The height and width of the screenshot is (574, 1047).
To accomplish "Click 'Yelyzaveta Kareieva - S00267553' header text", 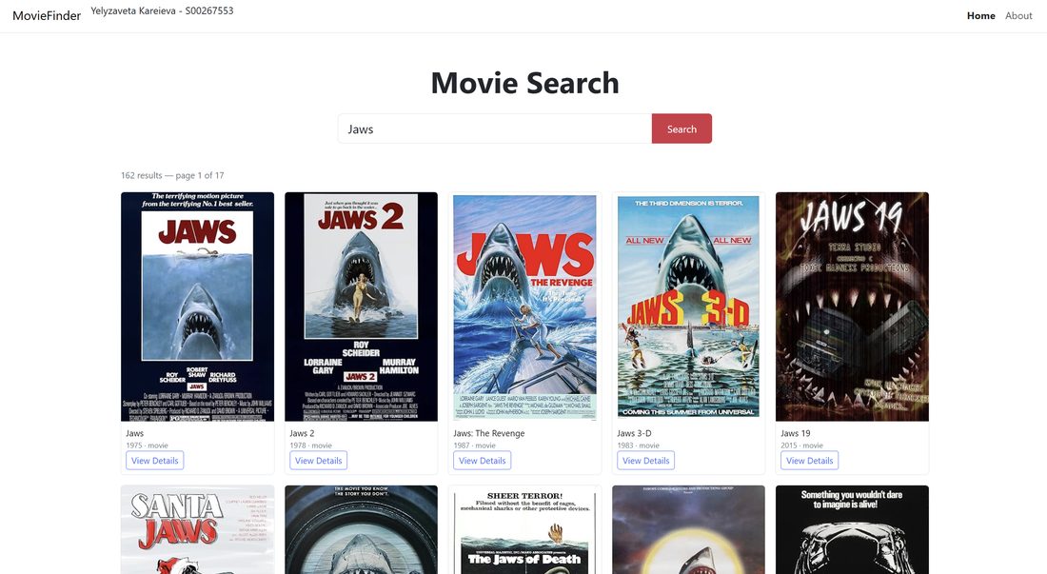I will point(162,10).
